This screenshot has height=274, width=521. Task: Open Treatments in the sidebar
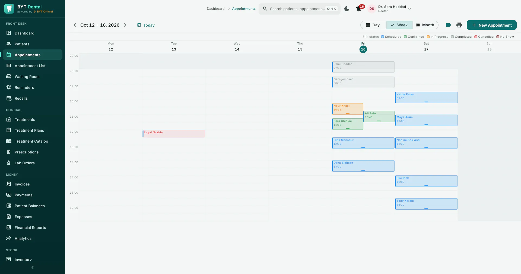[33, 119]
